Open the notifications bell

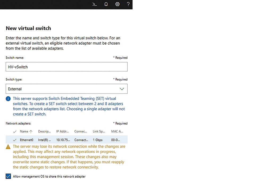pyautogui.click(x=106, y=4)
